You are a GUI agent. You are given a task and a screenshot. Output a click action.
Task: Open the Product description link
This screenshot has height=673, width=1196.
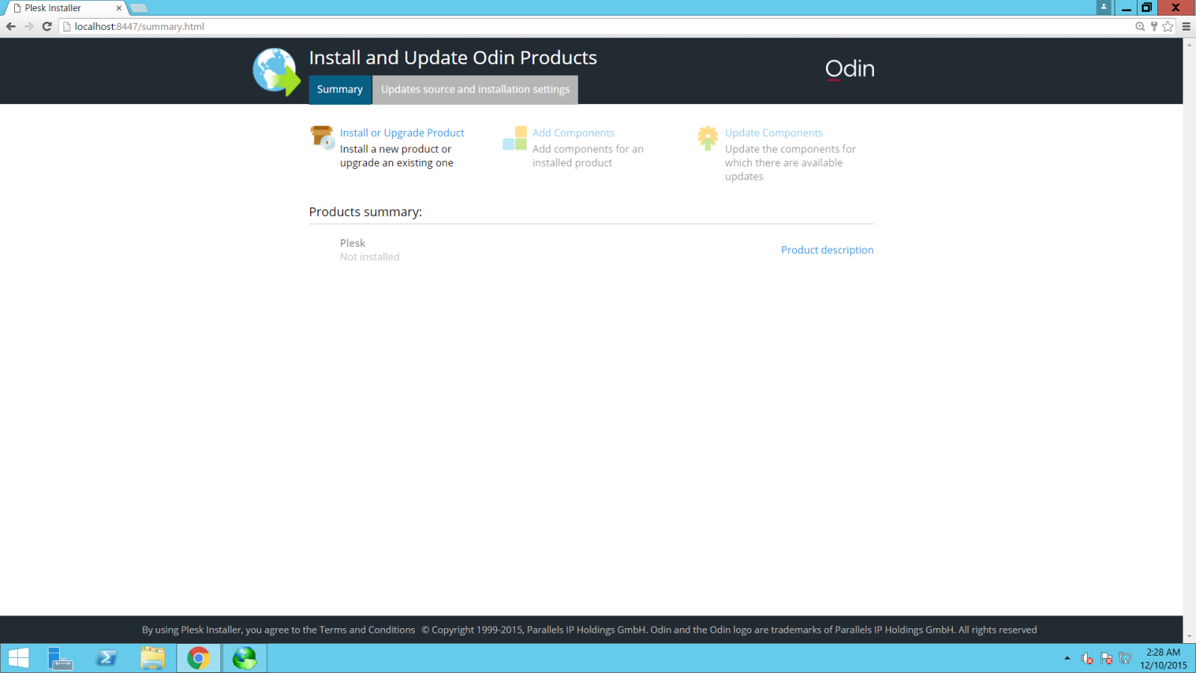point(827,250)
